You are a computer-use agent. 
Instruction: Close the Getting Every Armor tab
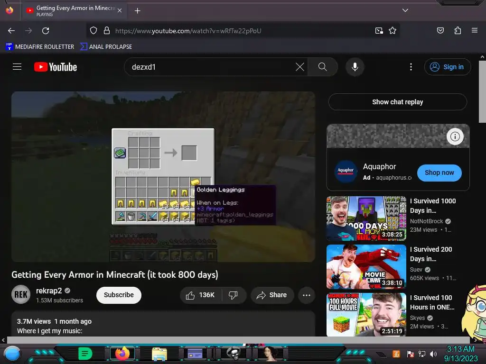pos(120,10)
